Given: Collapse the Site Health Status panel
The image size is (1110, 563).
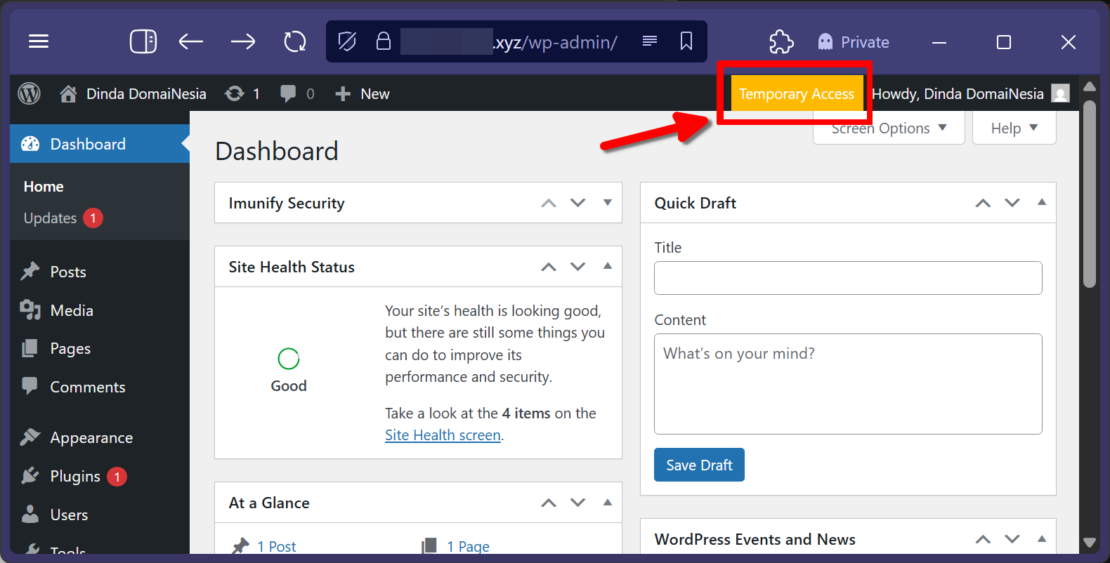Looking at the screenshot, I should pos(608,266).
